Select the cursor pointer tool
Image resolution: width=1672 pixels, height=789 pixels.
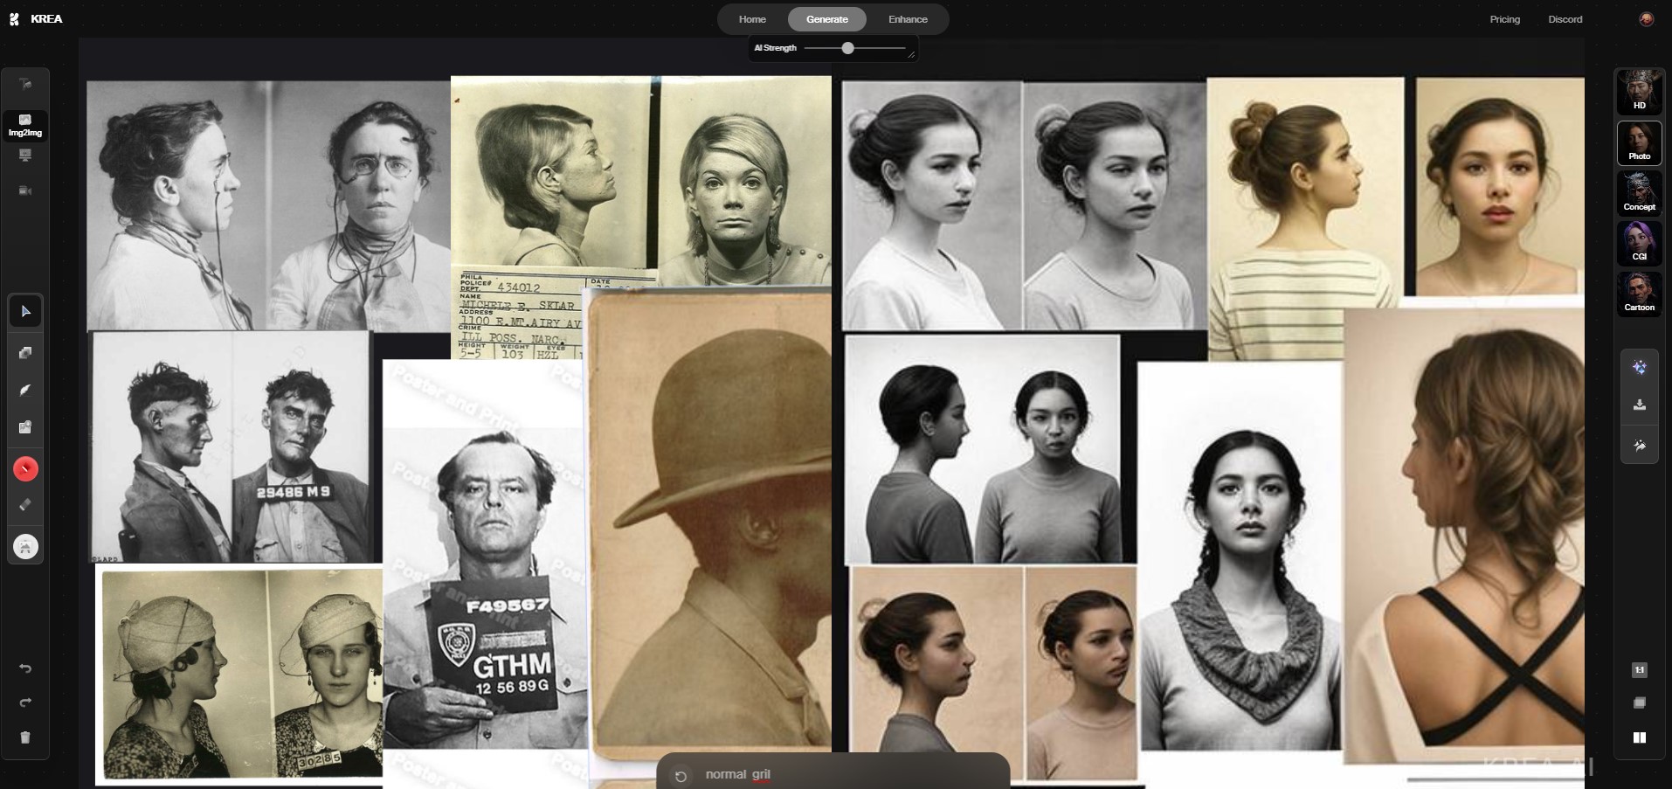[25, 312]
